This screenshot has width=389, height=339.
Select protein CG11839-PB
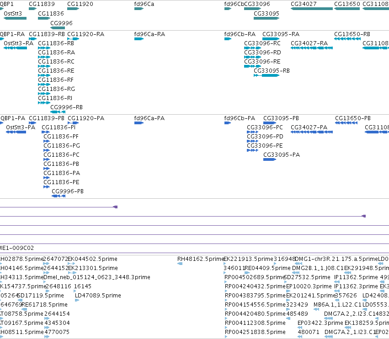pyautogui.click(x=47, y=118)
